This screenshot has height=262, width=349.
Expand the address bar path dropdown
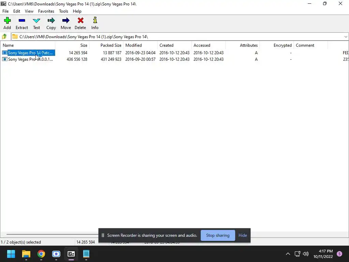346,37
